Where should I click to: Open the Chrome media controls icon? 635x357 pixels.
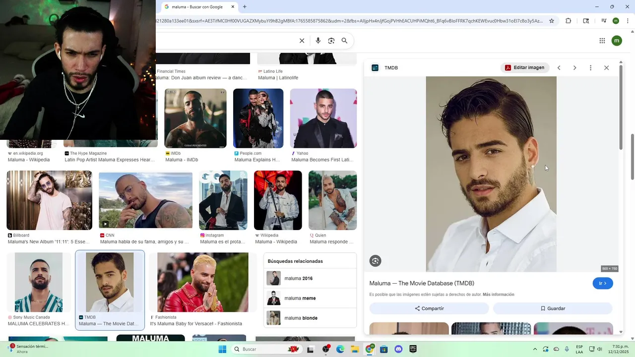point(604,21)
